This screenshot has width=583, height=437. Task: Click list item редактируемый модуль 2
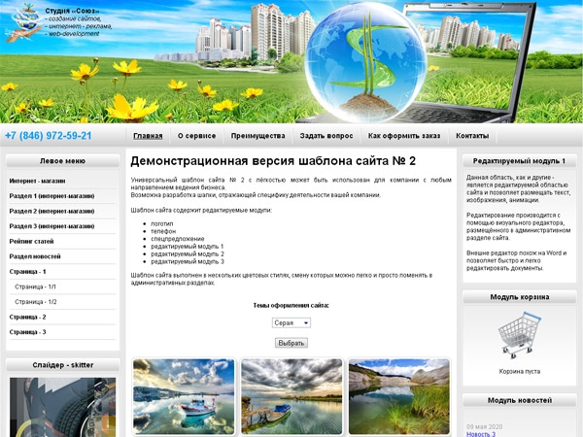[188, 254]
